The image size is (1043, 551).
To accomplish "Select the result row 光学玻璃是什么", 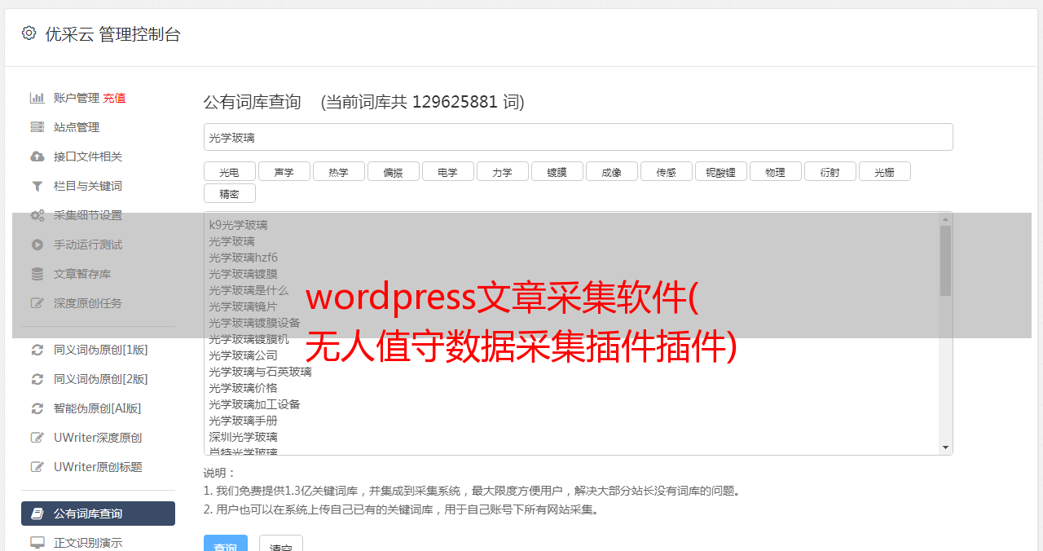I will pos(249,290).
